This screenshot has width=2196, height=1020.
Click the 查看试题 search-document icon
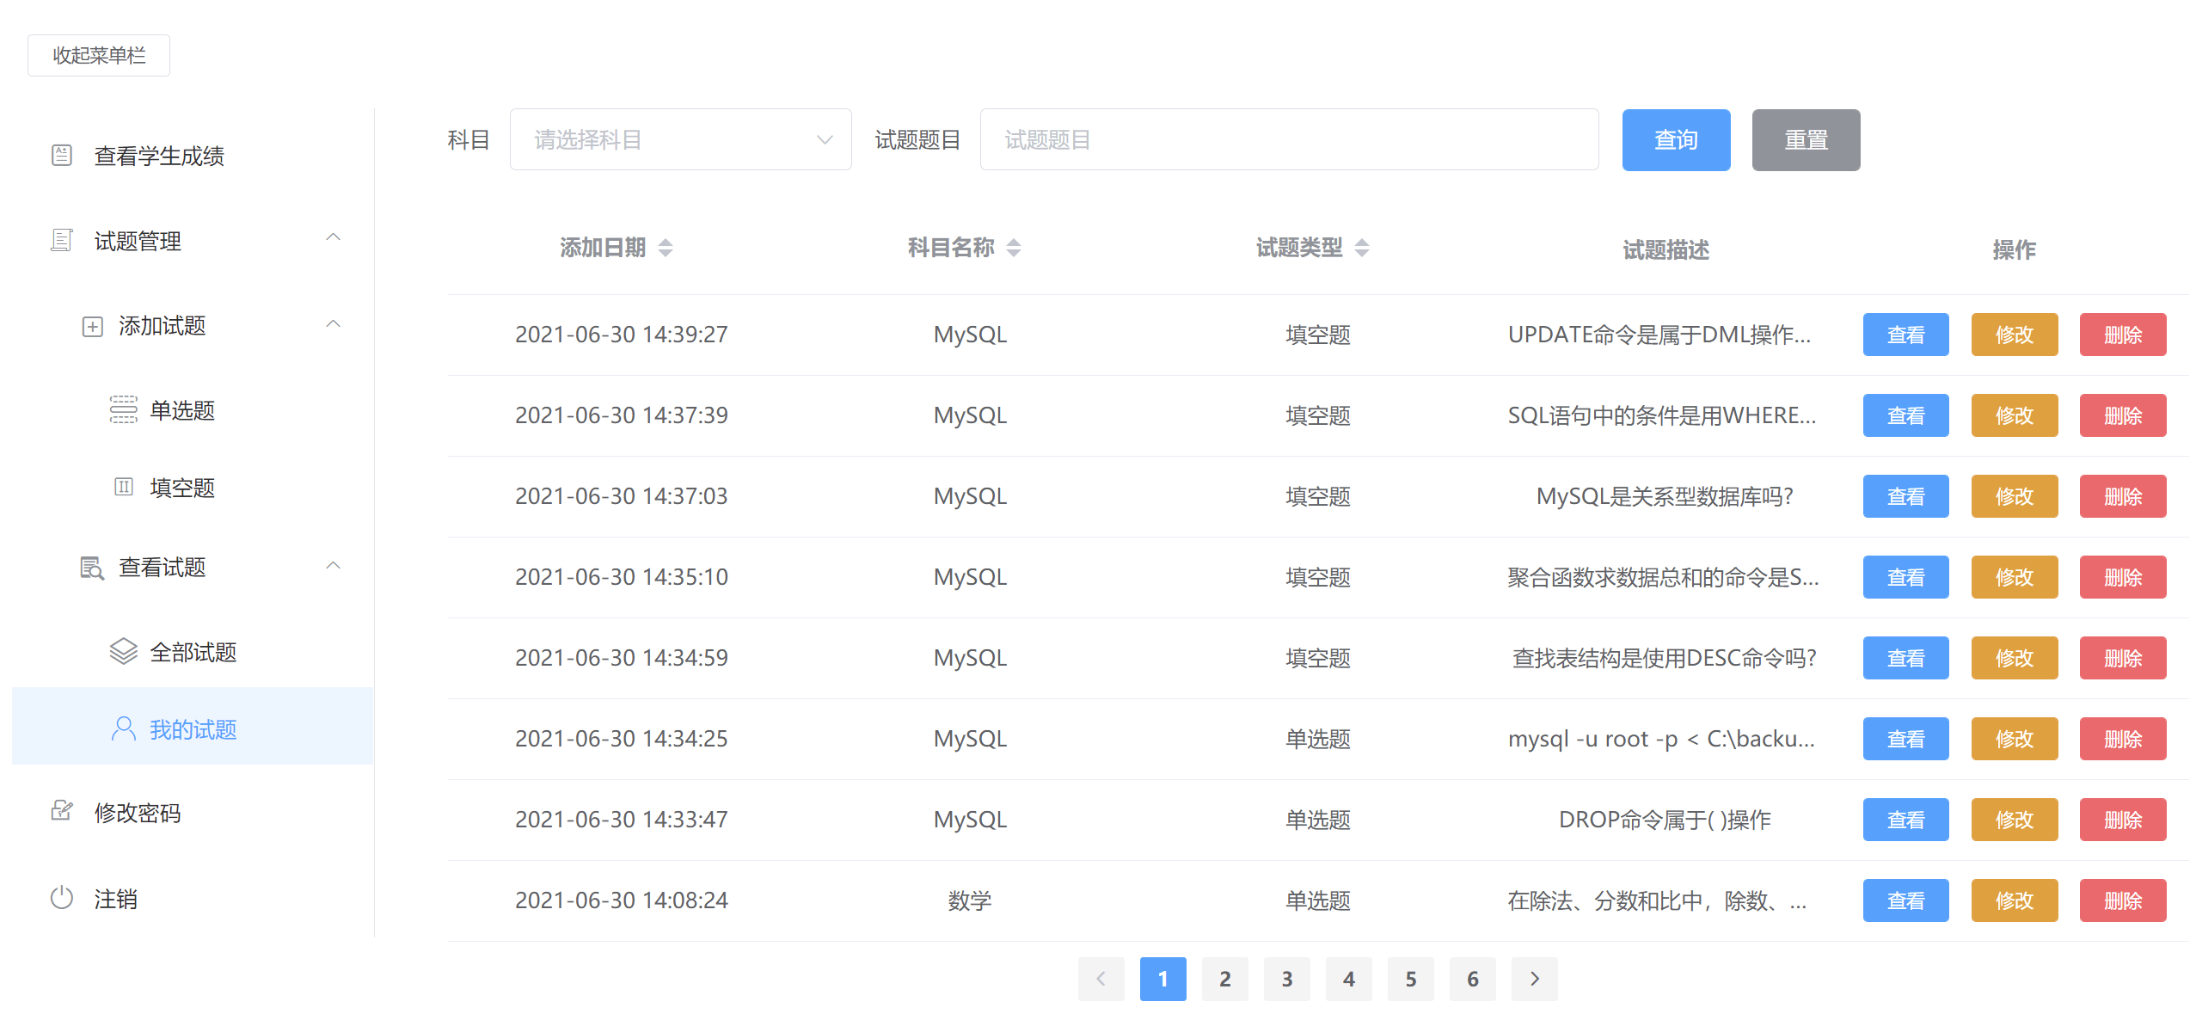point(93,568)
